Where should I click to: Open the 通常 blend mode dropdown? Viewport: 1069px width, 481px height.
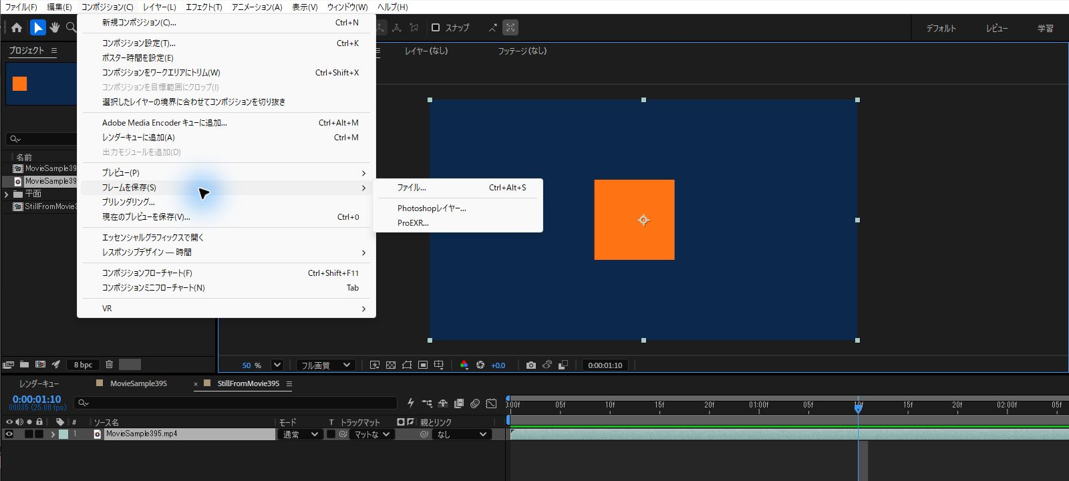click(300, 434)
